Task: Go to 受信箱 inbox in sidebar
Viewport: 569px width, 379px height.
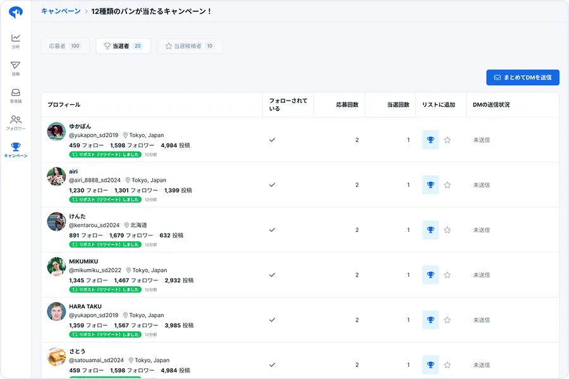Action: [16, 95]
